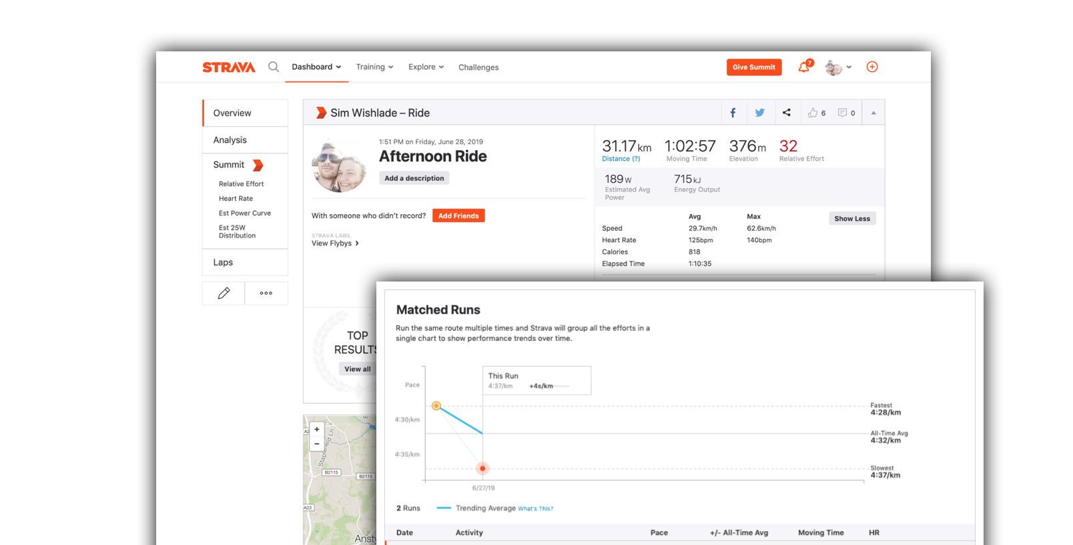Image resolution: width=1073 pixels, height=545 pixels.
Task: Collapse the activity header with up arrow
Action: click(873, 113)
